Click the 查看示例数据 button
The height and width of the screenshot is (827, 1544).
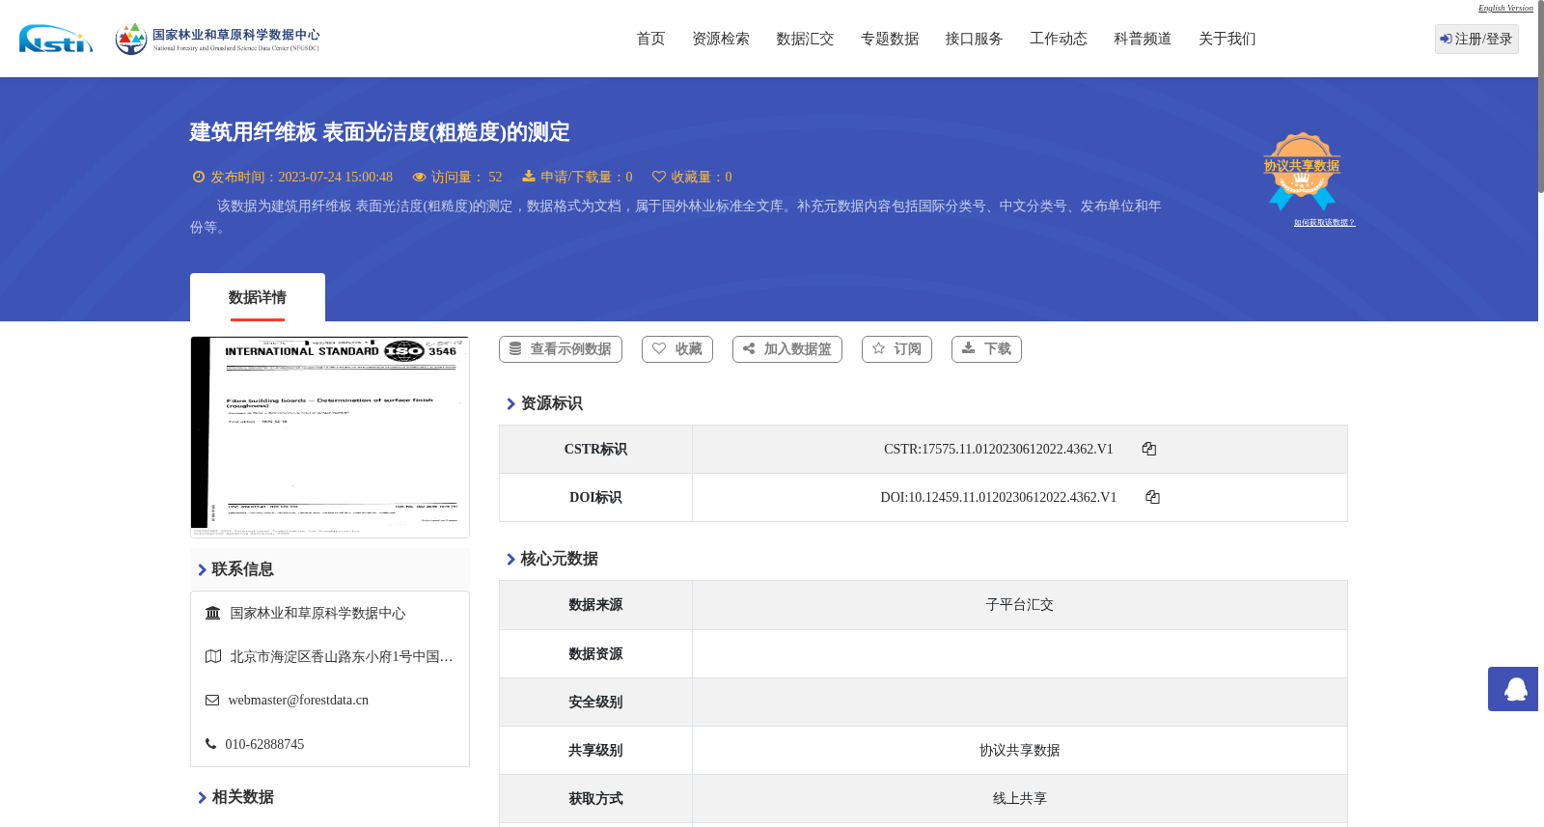click(561, 349)
